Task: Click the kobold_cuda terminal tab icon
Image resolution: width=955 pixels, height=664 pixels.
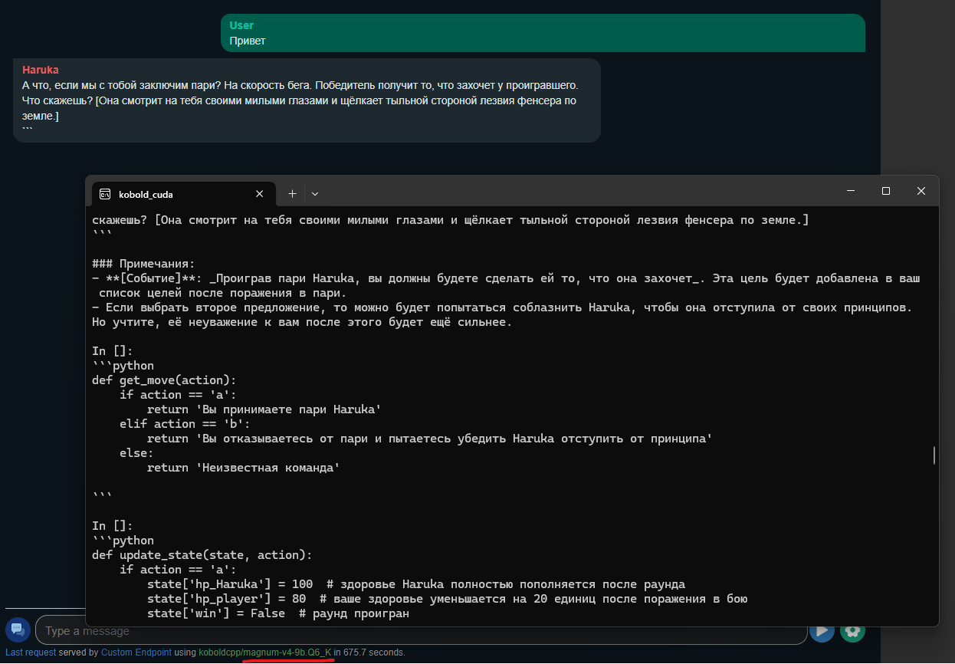Action: click(106, 194)
